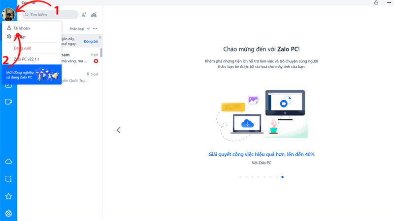Open the starred favorites sidebar icon
This screenshot has height=221, width=394.
click(x=8, y=196)
